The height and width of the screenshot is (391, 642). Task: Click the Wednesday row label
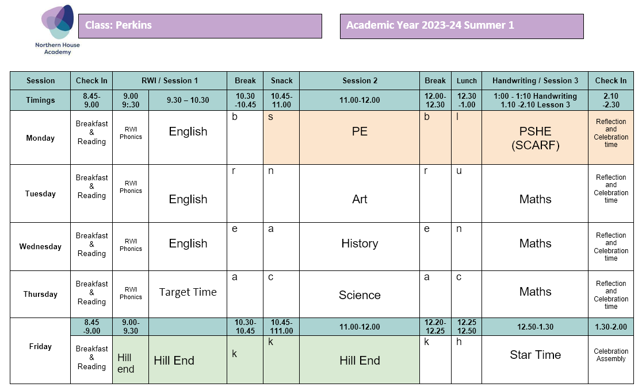pos(40,247)
